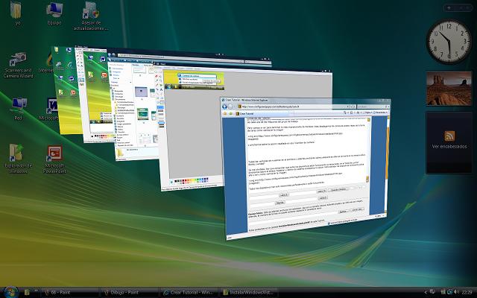Open Scanners and Camera Wizard shortcut
This screenshot has height=298, width=477.
pos(18,65)
